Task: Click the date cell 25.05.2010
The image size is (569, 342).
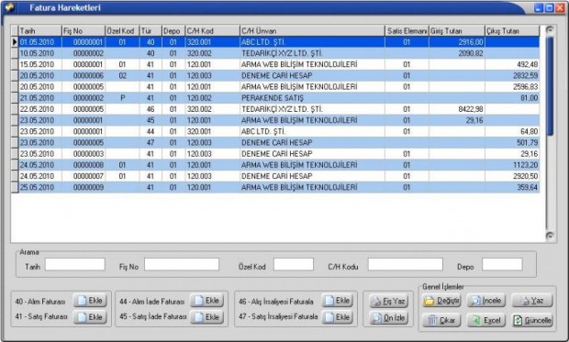Action: click(39, 187)
